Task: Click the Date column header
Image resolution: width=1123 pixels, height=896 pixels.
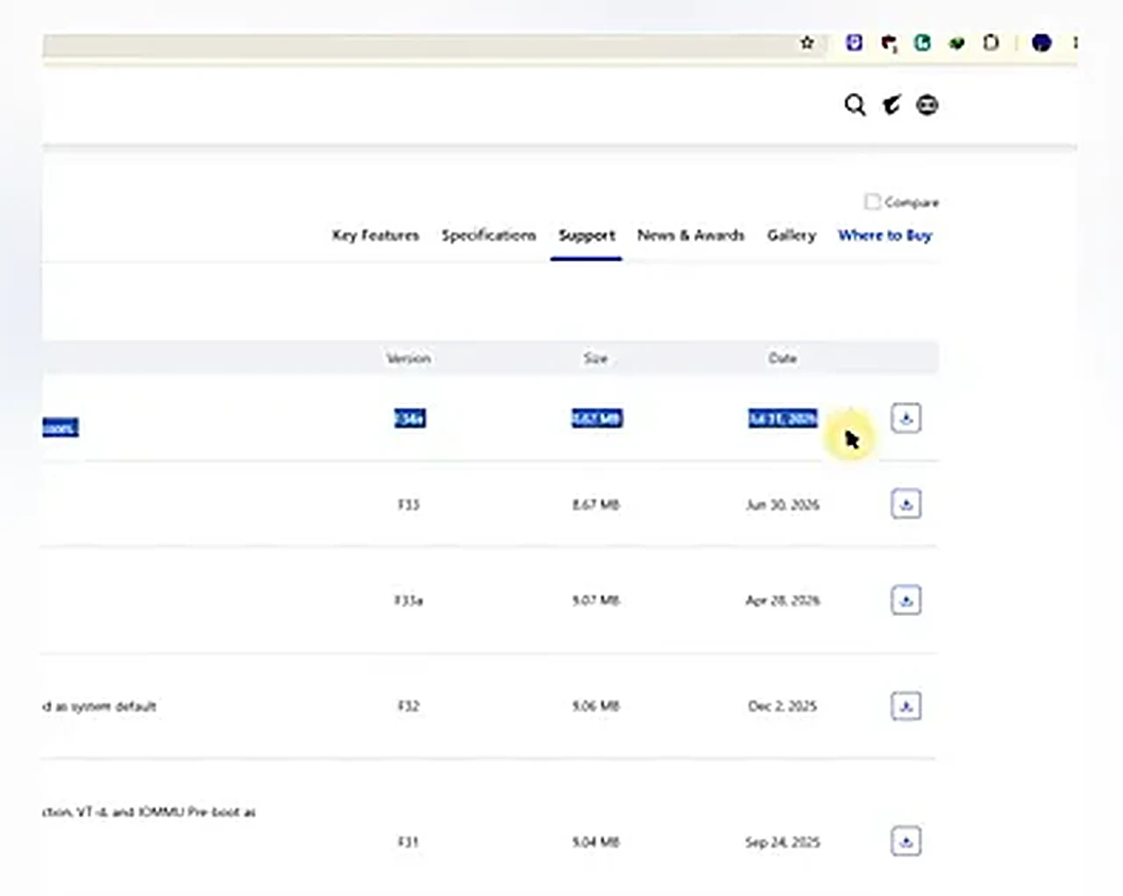Action: pos(783,358)
